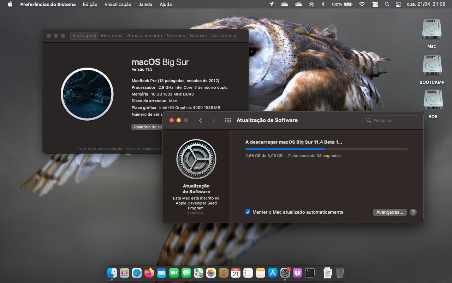452x283 pixels.
Task: Open the help question mark button
Action: click(413, 212)
